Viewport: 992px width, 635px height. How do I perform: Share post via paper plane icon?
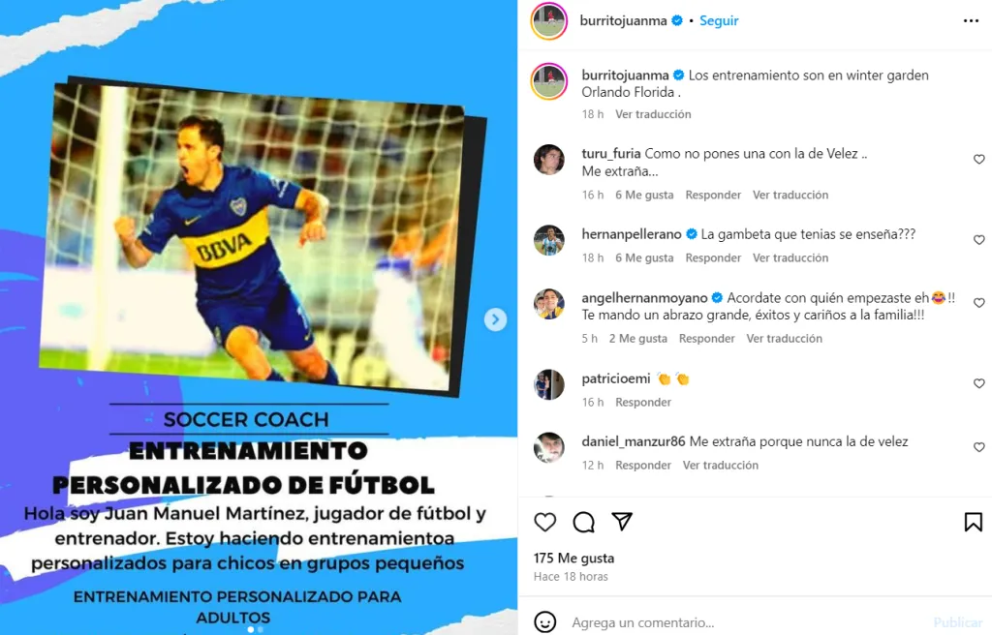point(622,521)
